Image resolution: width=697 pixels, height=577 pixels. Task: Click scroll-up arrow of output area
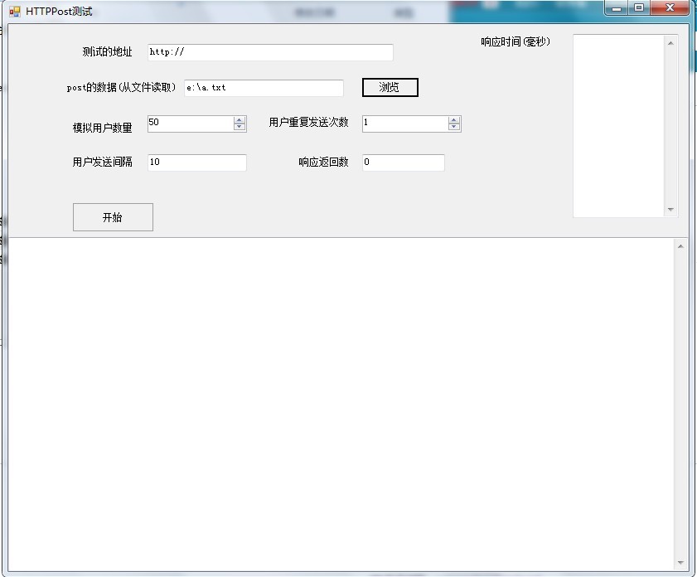click(680, 246)
